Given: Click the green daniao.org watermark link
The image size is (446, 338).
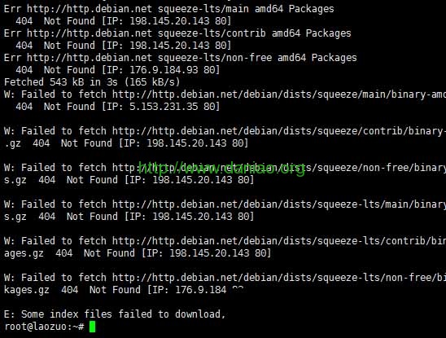Looking at the screenshot, I should (221, 169).
